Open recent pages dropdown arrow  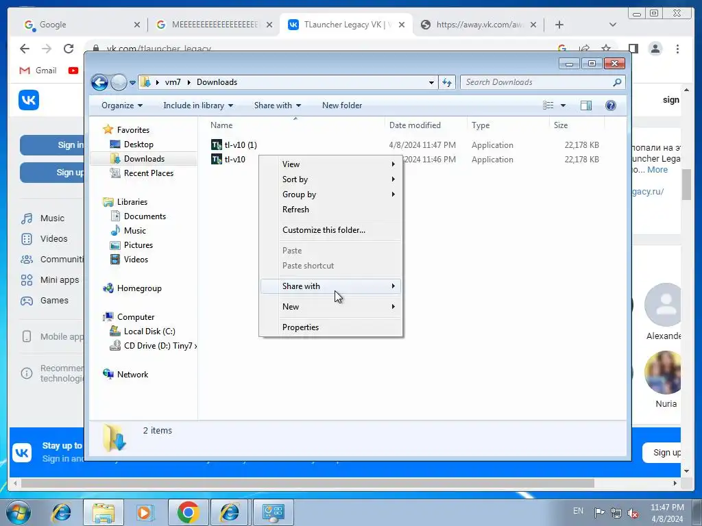[x=132, y=83]
